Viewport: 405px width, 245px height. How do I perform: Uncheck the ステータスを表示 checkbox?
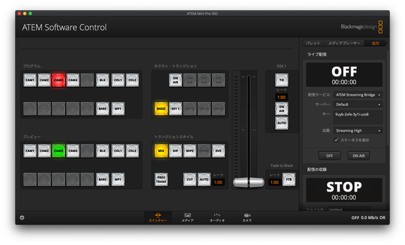(x=336, y=140)
